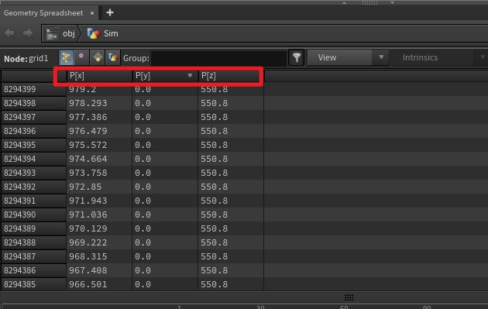The height and width of the screenshot is (309, 488).
Task: Click the obj clapperboard icon in path
Action: click(x=53, y=33)
